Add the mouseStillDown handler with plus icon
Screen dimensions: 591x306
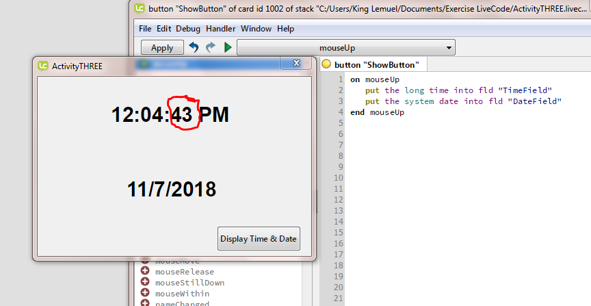(145, 282)
